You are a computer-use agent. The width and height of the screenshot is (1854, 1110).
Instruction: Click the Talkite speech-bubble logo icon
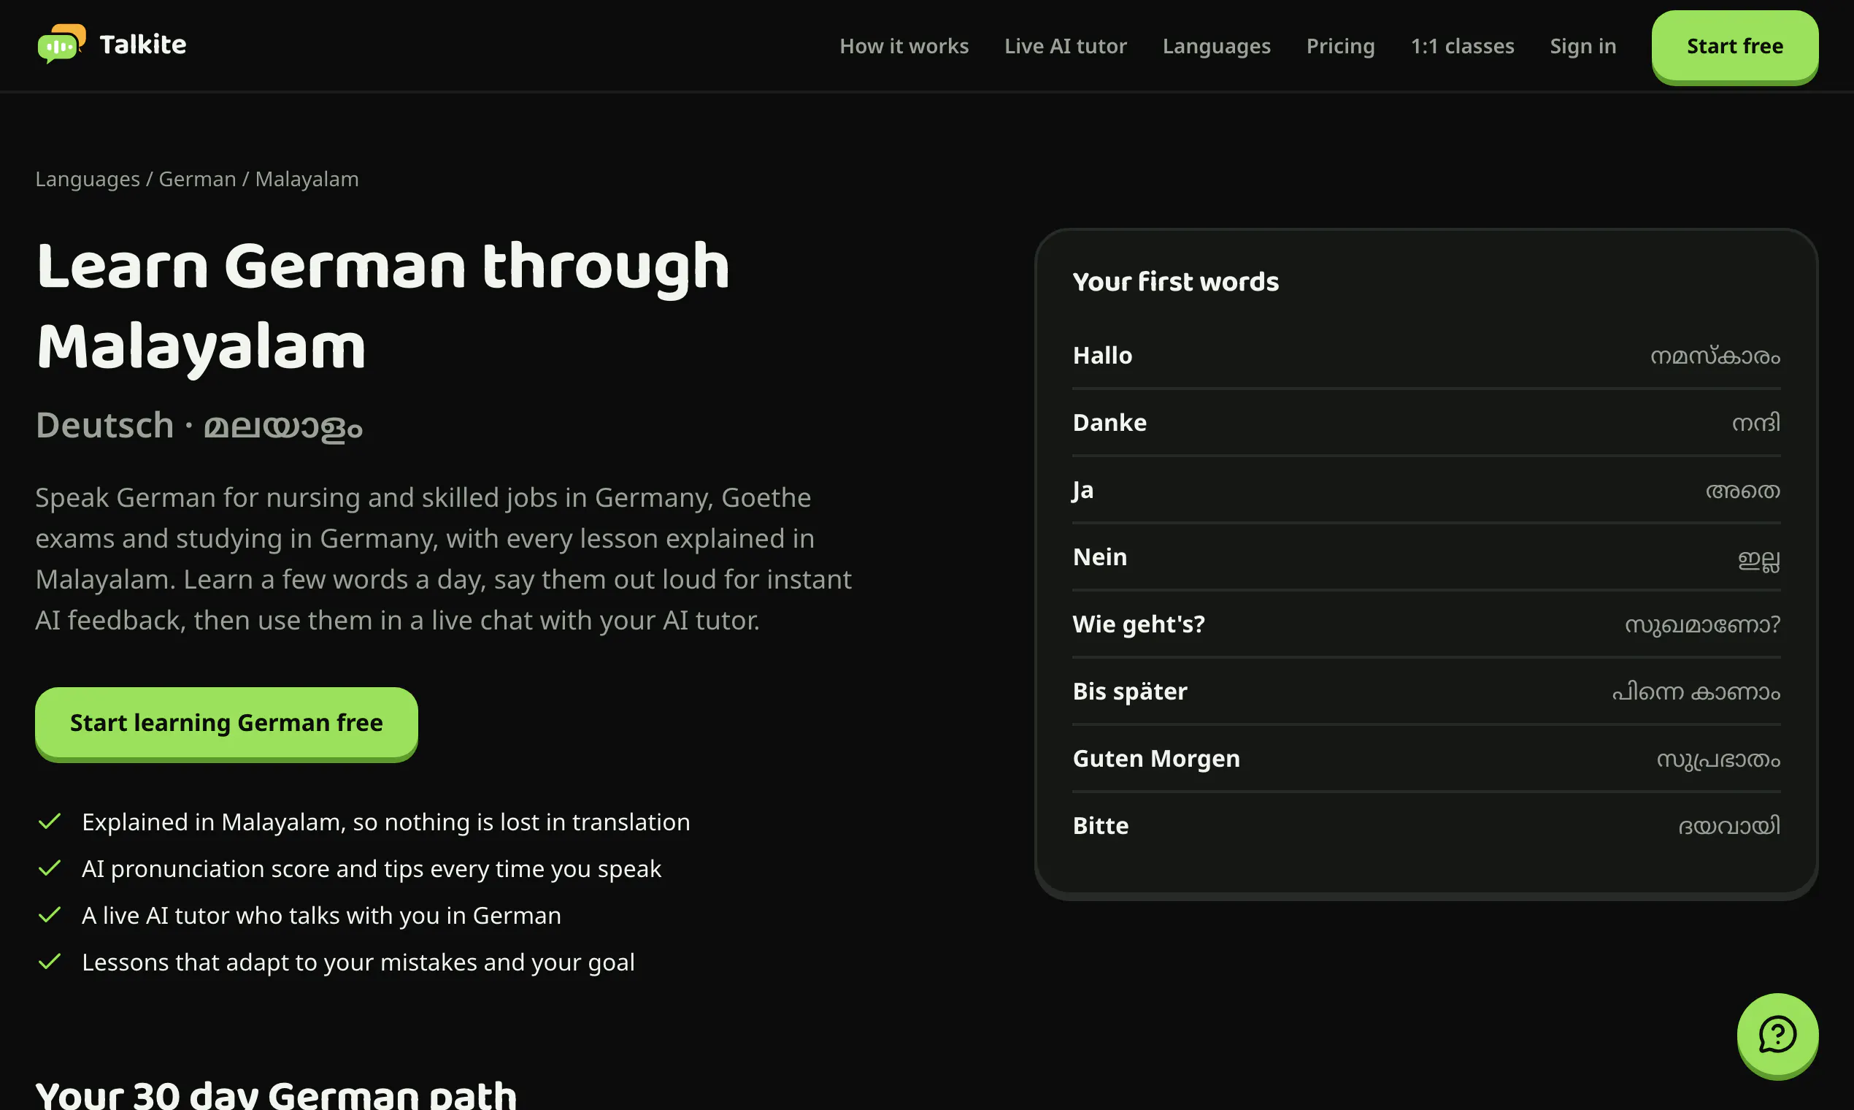click(61, 44)
